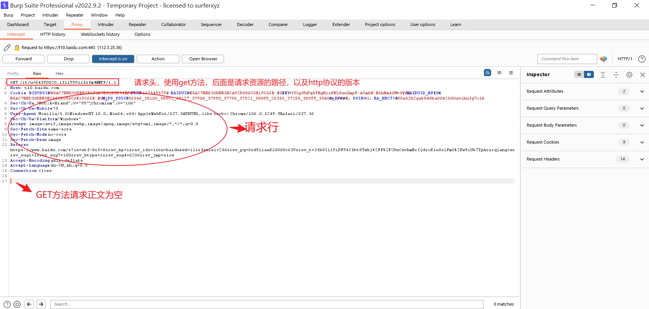Switch to the Dashboard tab
This screenshot has width=649, height=309.
coord(18,24)
